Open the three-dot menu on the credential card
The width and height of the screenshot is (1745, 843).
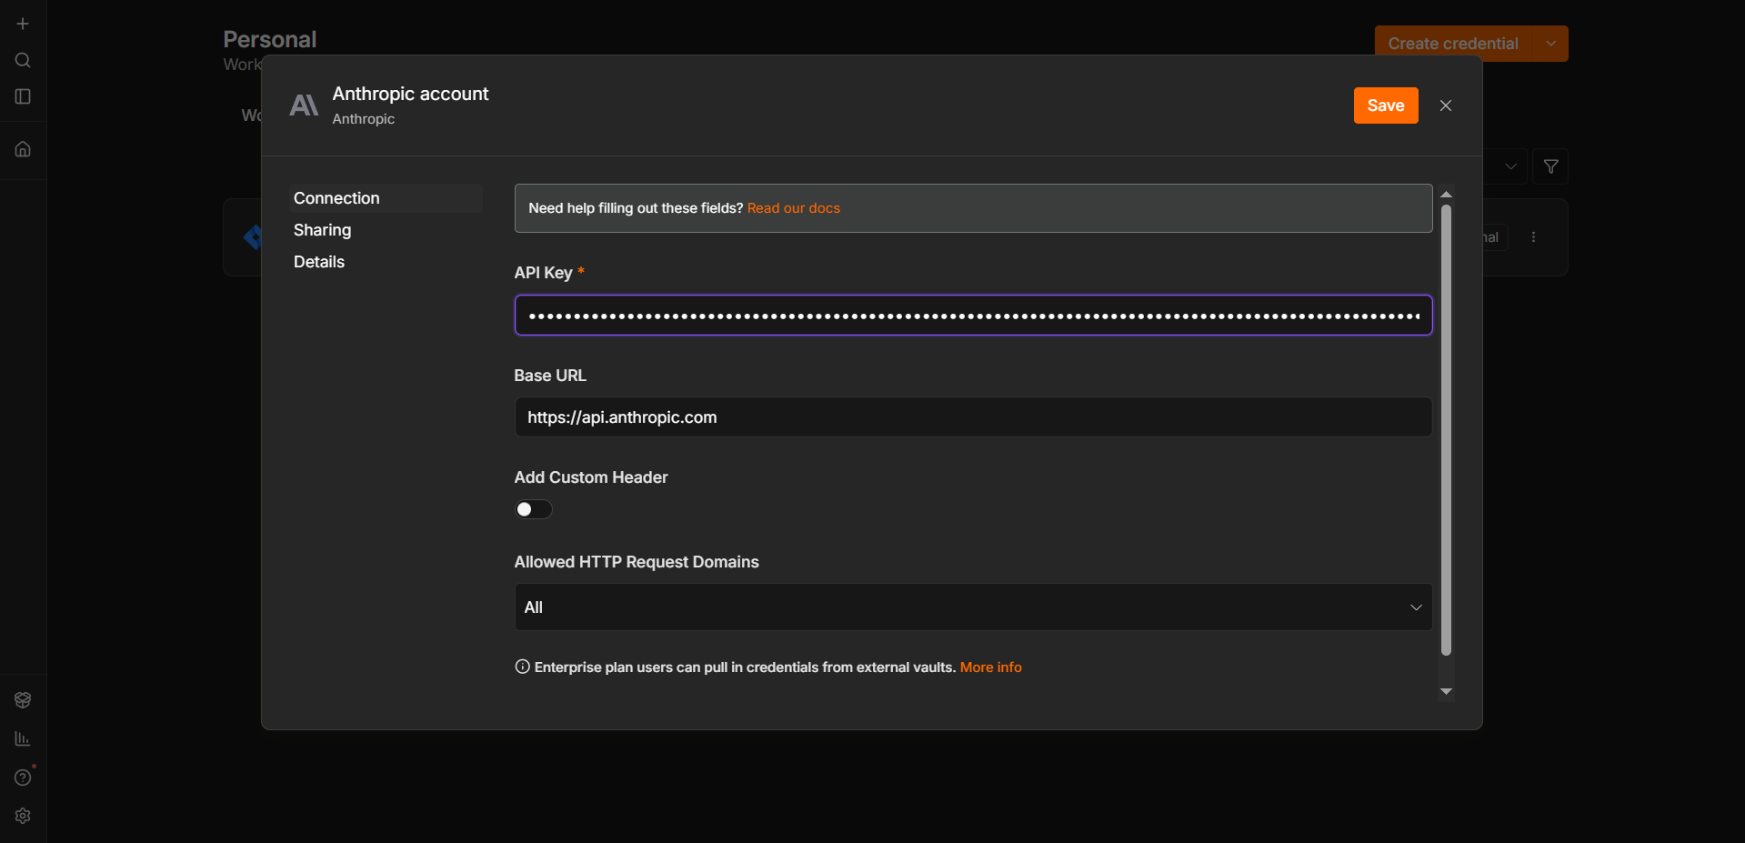[x=1533, y=236]
